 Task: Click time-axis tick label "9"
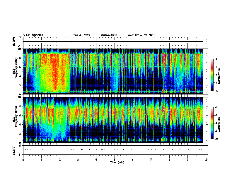pyautogui.click(x=187, y=160)
